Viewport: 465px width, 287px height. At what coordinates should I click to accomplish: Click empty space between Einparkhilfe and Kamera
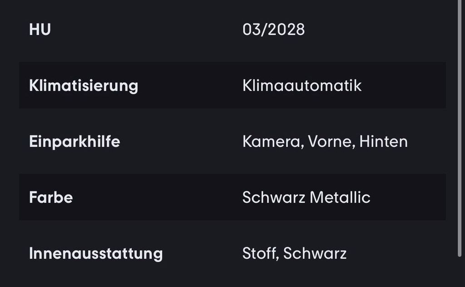click(x=182, y=141)
